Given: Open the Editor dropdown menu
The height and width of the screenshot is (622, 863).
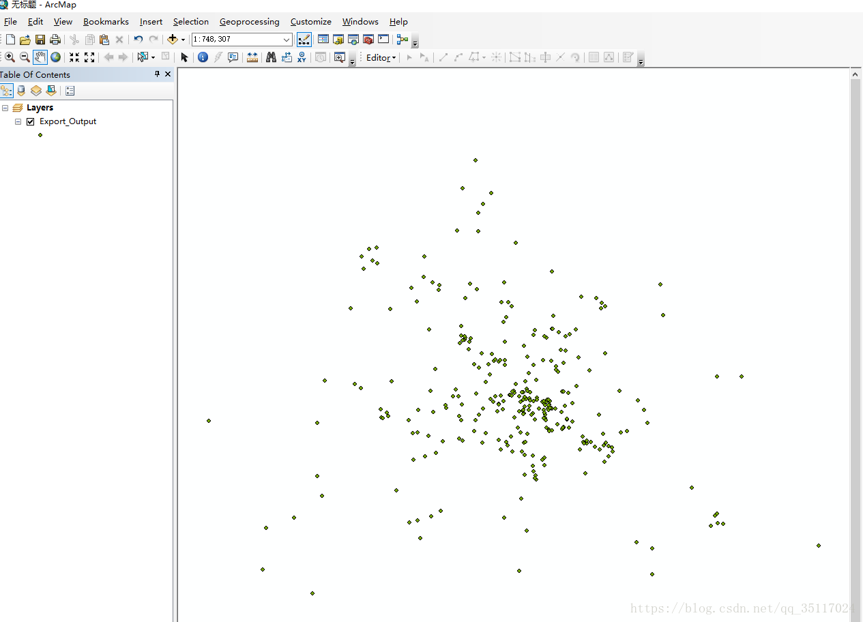Looking at the screenshot, I should (x=381, y=58).
